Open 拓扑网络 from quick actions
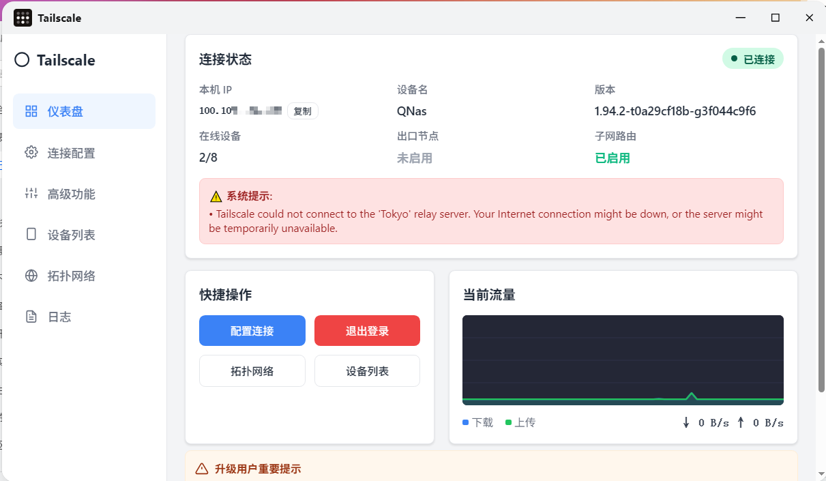 (252, 371)
